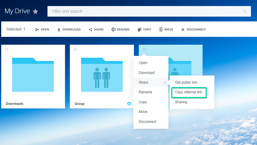
Task: Open the Downloads folder card menu icon
Action: point(7,49)
